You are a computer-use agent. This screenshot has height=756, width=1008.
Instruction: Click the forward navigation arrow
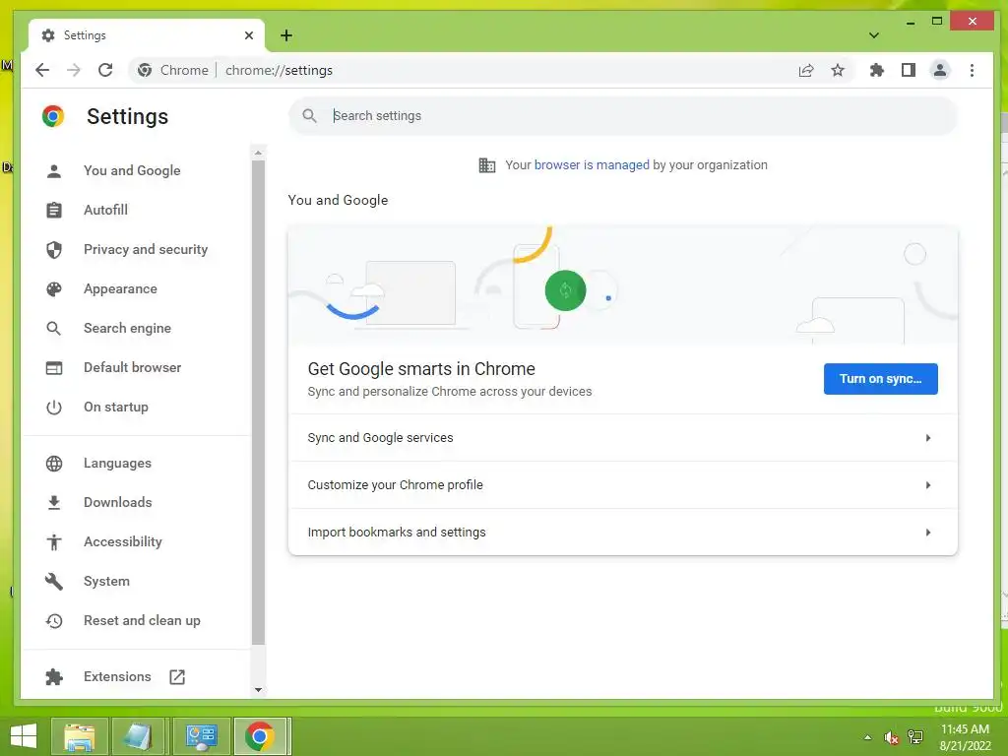tap(74, 70)
